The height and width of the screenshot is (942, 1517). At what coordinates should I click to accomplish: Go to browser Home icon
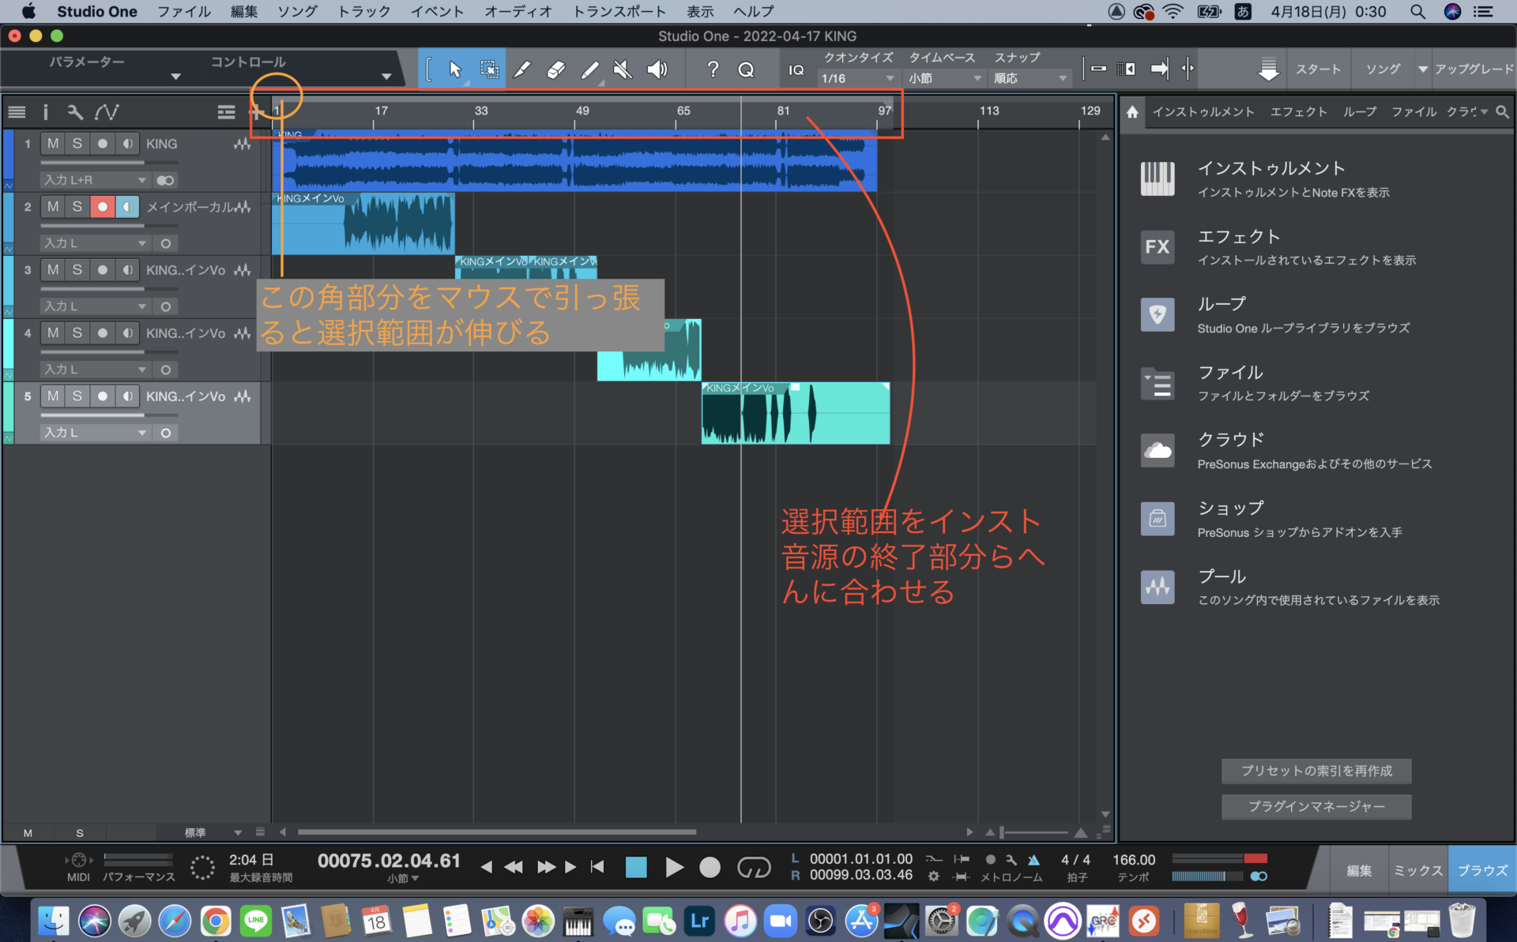(x=1132, y=112)
